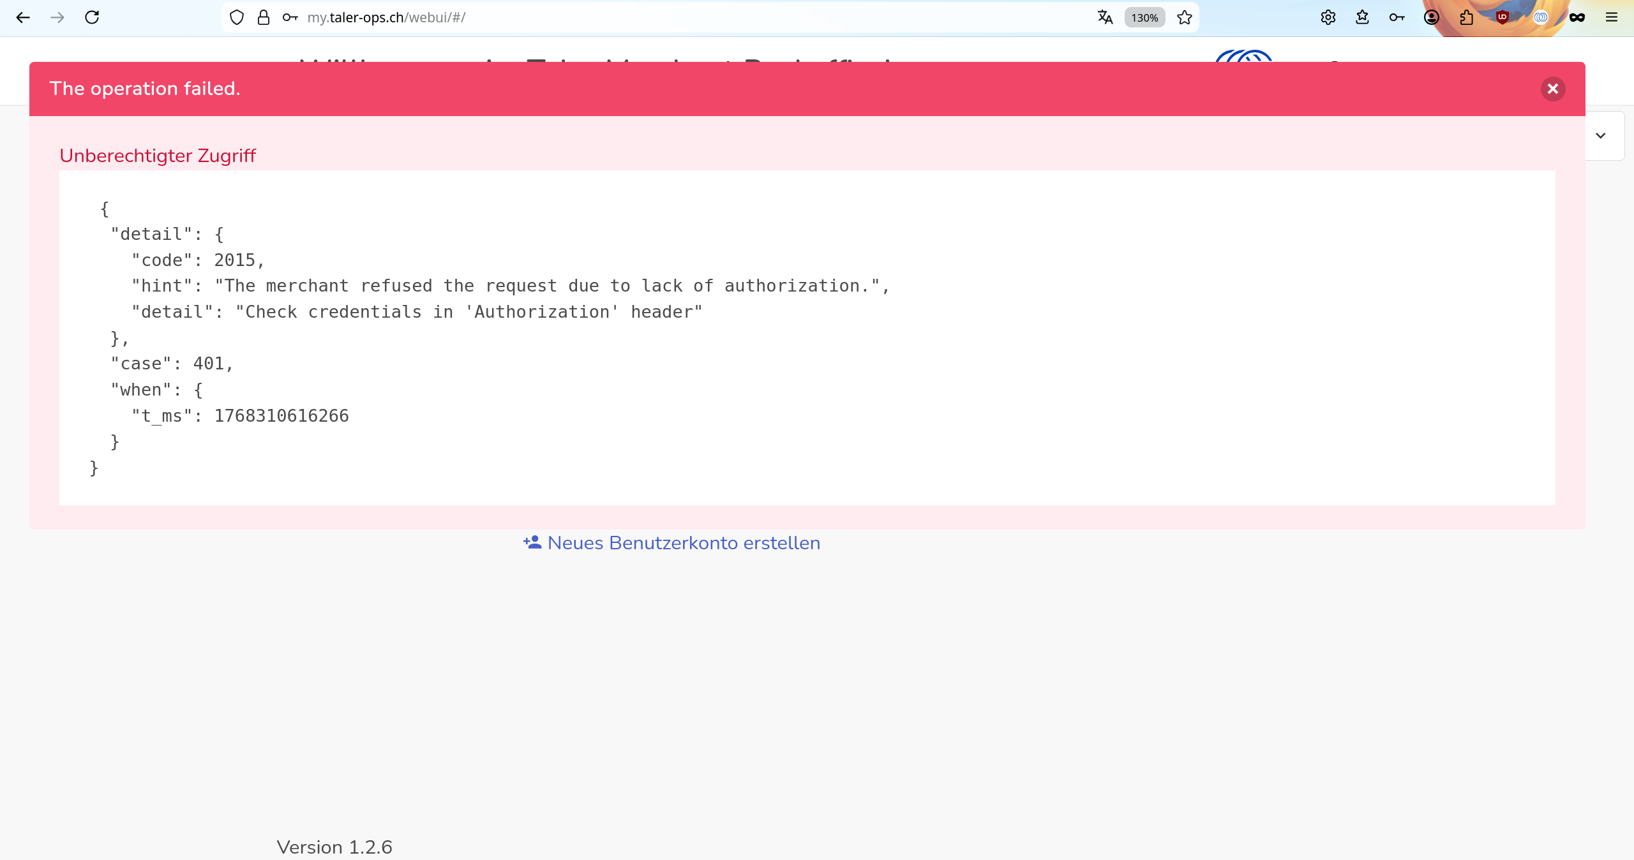The height and width of the screenshot is (860, 1634).
Task: Go back to previous page
Action: tap(23, 17)
